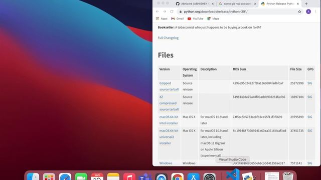This screenshot has width=321, height=180.
Task: Click the 'Version' column header
Action: pos(165,69)
